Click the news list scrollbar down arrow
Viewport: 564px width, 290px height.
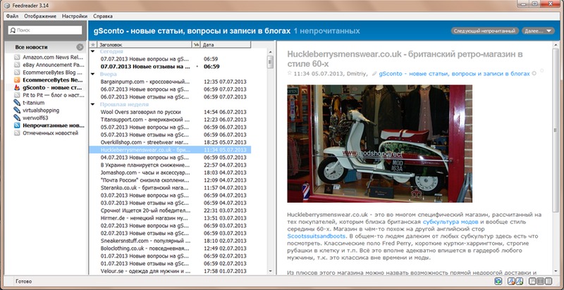point(270,272)
